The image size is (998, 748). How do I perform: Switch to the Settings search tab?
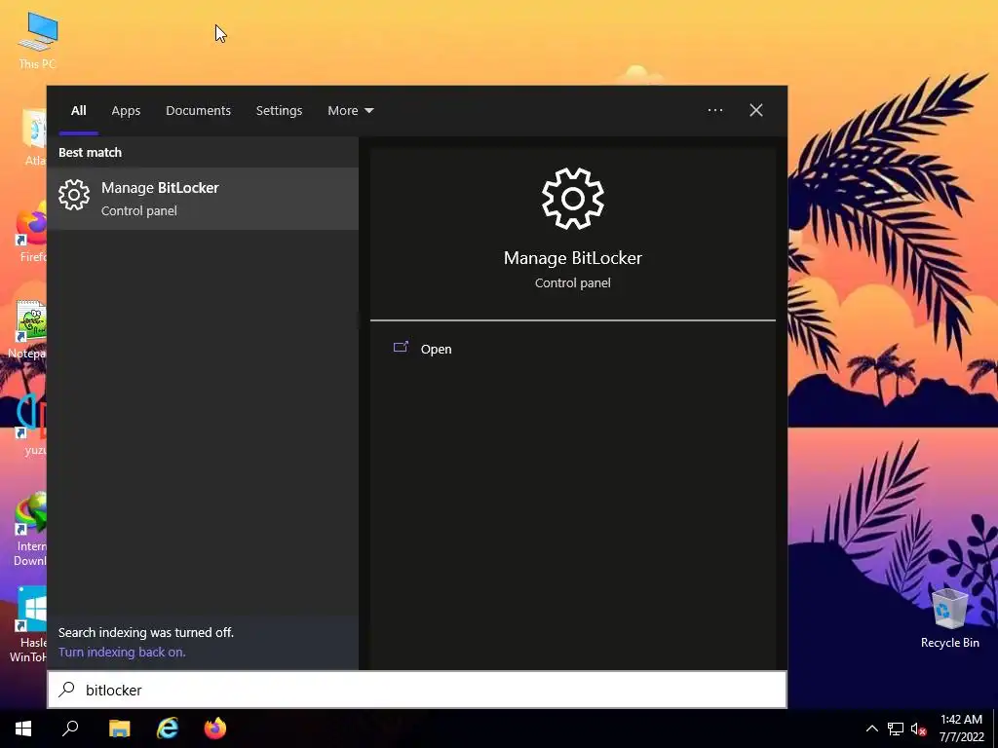click(x=279, y=111)
